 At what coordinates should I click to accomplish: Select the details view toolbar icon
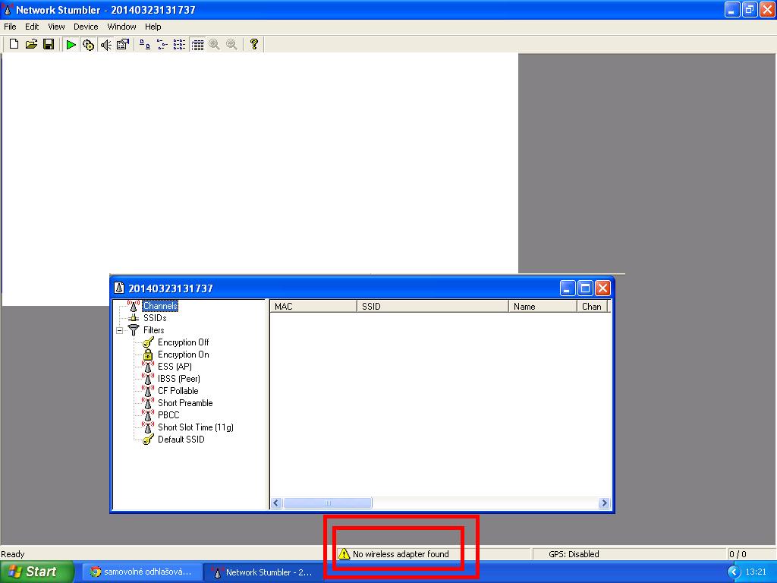point(197,45)
